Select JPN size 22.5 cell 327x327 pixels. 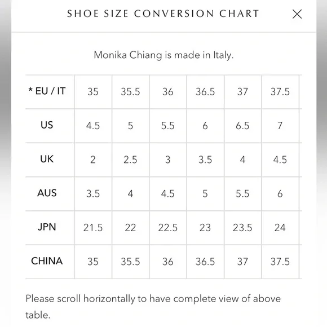(x=168, y=228)
